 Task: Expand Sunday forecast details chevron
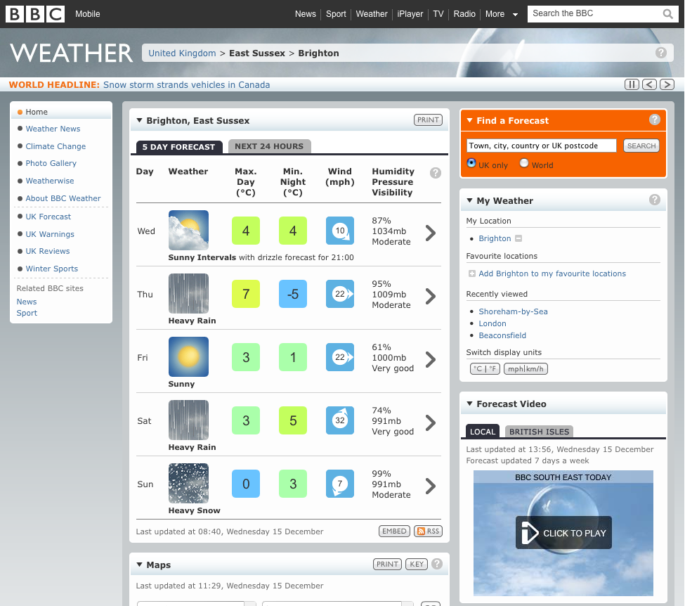pos(430,486)
